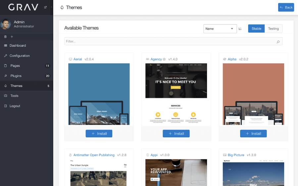Select the Testing release toggle
This screenshot has width=298, height=186.
coord(273,28)
